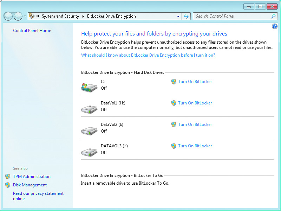Click the shield icon in the DataVol2 (I:) row
281x211 pixels.
(x=174, y=124)
